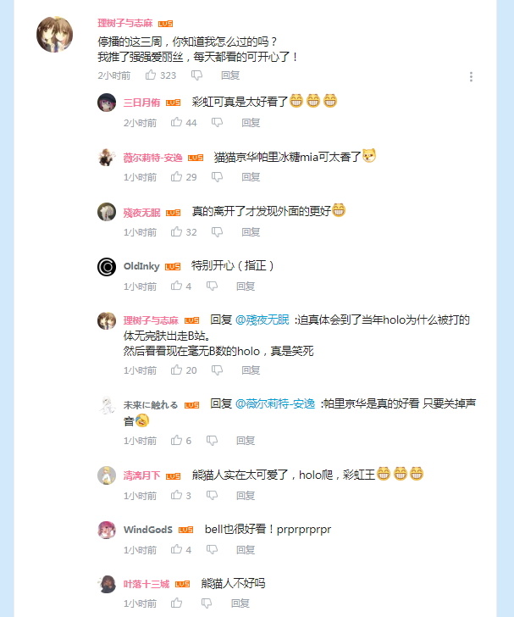Like 清漓月下's reply about 熊猫人
Image resolution: width=514 pixels, height=617 pixels.
click(x=176, y=495)
